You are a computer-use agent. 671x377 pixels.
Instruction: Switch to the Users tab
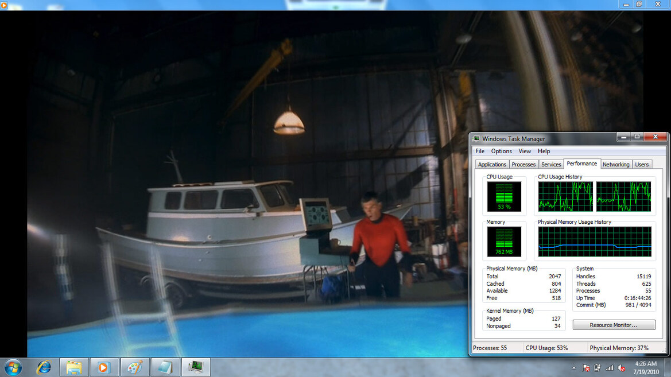click(x=642, y=164)
